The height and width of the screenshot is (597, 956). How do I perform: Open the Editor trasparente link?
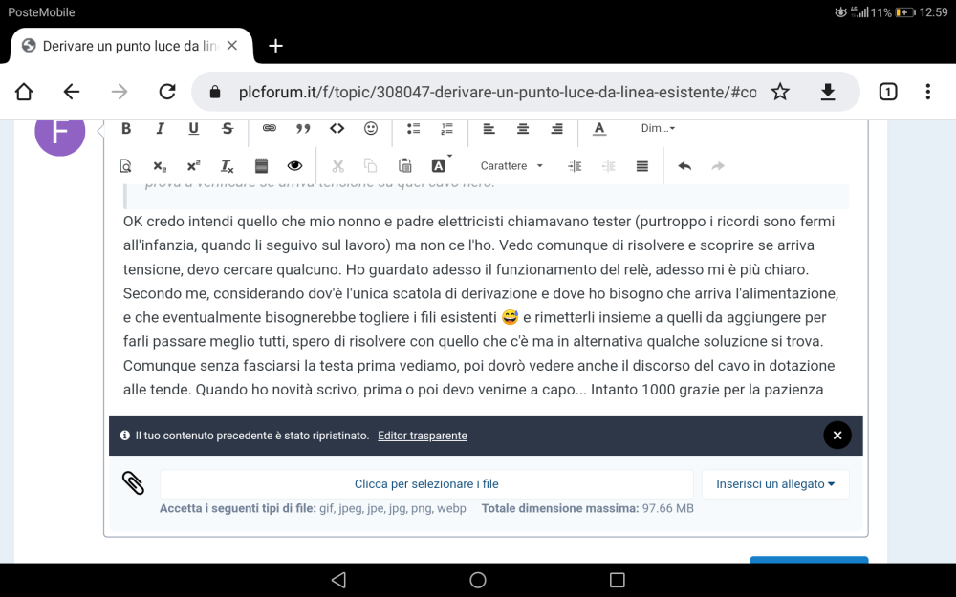click(423, 435)
